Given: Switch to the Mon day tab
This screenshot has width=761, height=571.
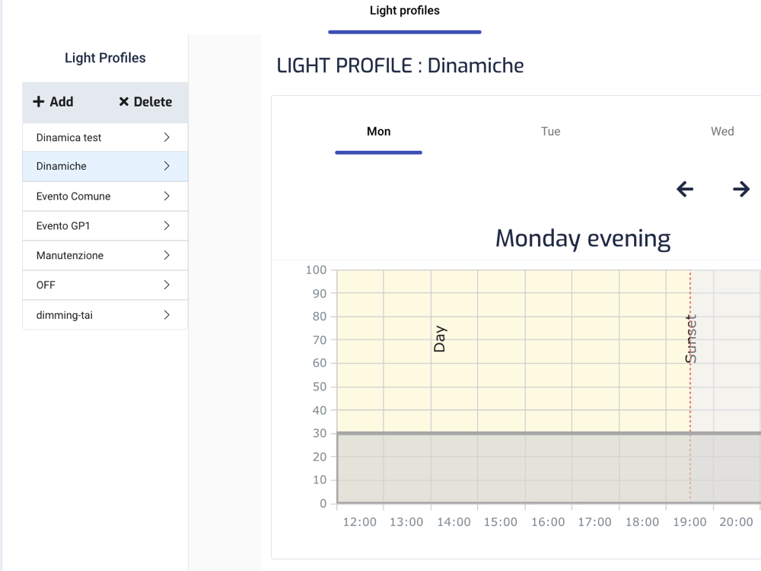Looking at the screenshot, I should pos(378,132).
